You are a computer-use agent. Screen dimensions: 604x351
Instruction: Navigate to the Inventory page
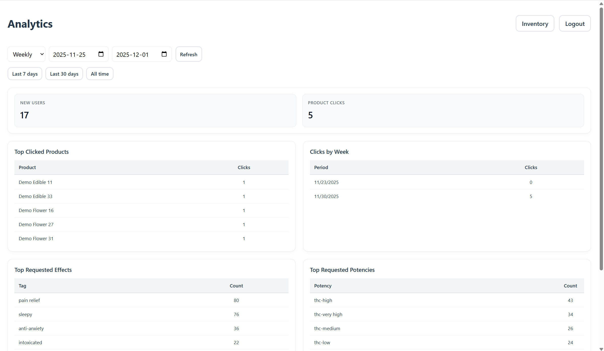click(535, 23)
